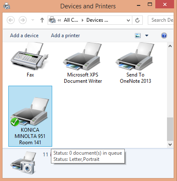Click Add a device

(24, 36)
